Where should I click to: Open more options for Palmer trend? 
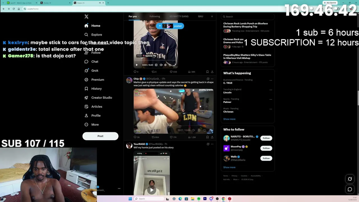[x=271, y=99]
